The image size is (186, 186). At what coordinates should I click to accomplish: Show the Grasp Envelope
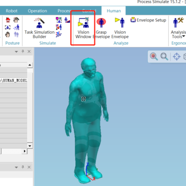coord(101,28)
